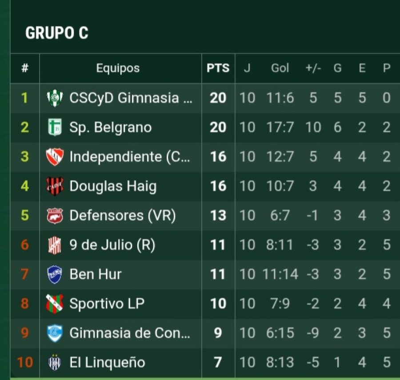Open the El Linqueño team name
Screen dimensions: 400x380
pos(107,362)
